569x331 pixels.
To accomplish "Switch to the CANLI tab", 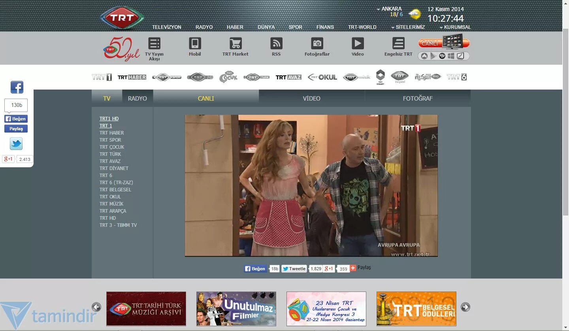I will [206, 98].
